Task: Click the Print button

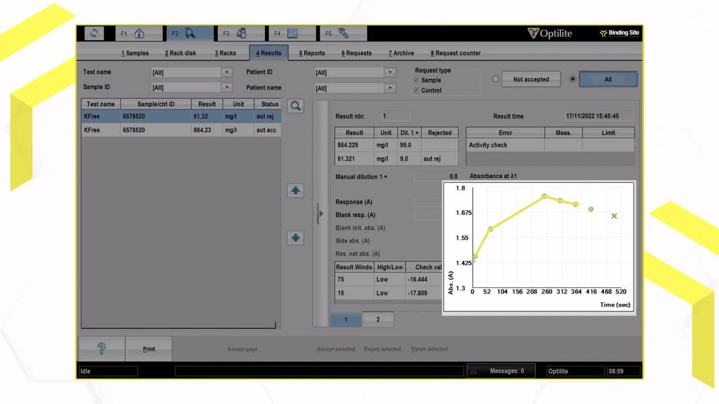Action: 149,349
